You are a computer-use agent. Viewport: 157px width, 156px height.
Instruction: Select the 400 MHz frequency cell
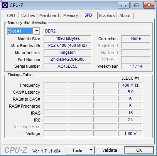[130, 85]
